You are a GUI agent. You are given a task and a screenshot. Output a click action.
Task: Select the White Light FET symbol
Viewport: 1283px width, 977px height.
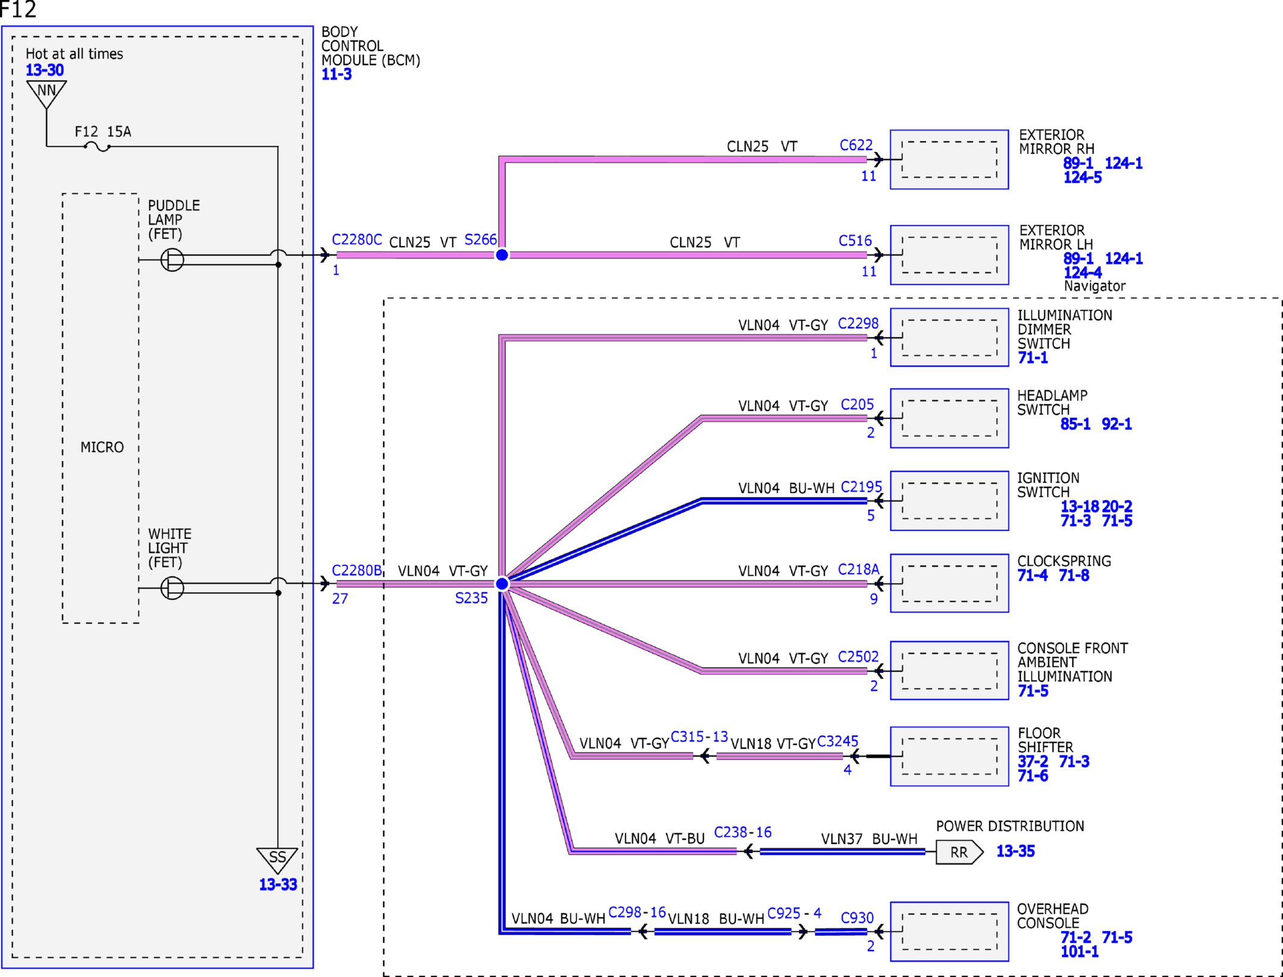tap(172, 588)
